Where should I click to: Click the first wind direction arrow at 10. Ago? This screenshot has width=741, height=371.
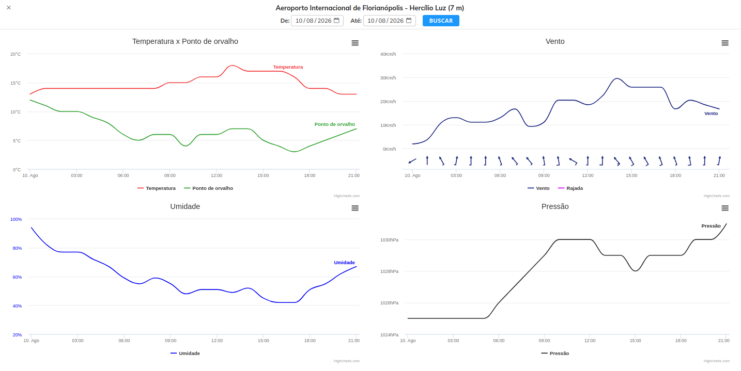[x=412, y=161]
